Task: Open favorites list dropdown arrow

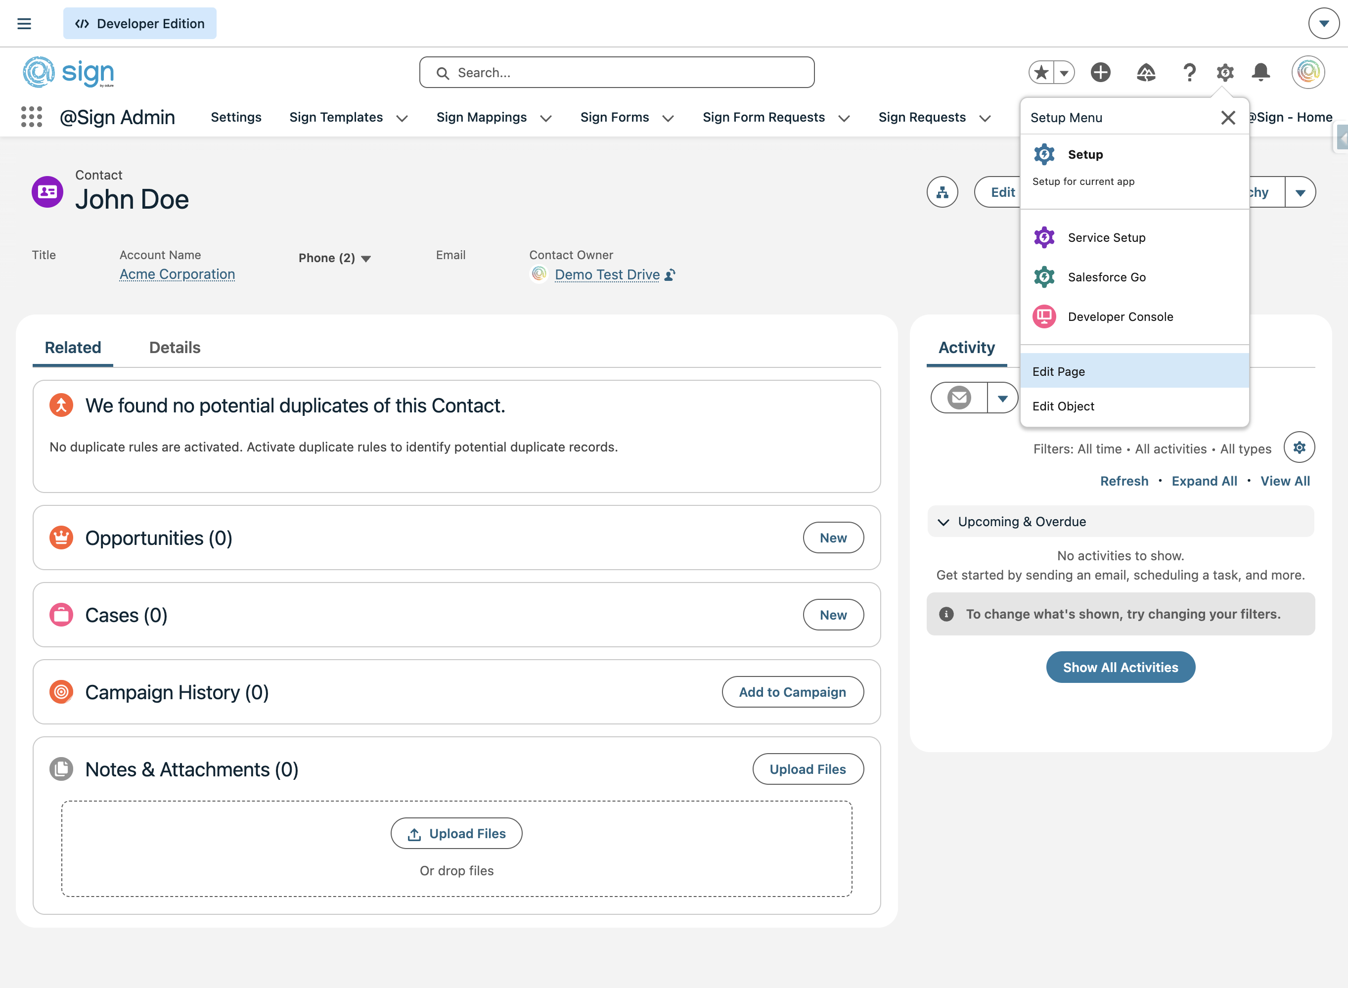Action: click(x=1064, y=72)
